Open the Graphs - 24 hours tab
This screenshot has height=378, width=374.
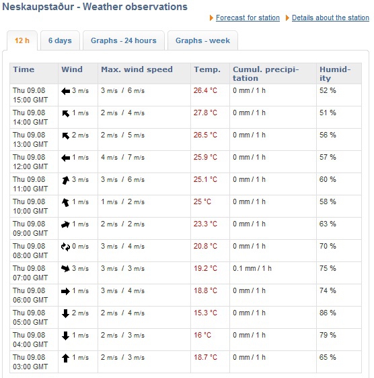point(124,40)
